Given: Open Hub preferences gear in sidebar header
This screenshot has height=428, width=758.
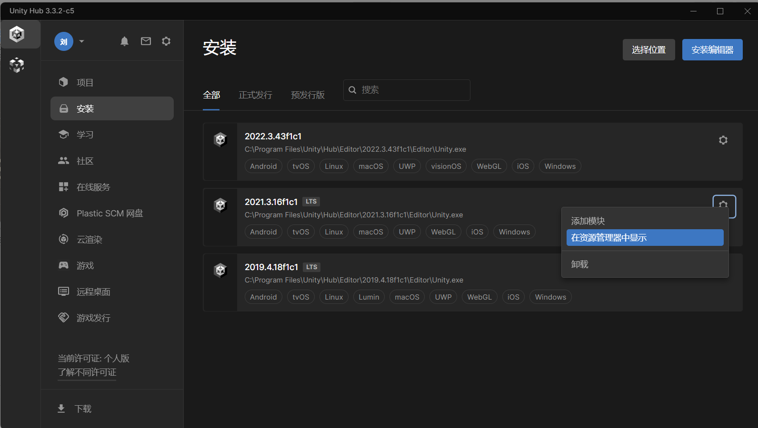Looking at the screenshot, I should pos(166,41).
